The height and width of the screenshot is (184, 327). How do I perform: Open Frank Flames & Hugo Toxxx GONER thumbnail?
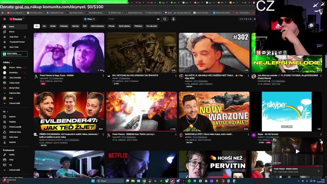pos(69,53)
